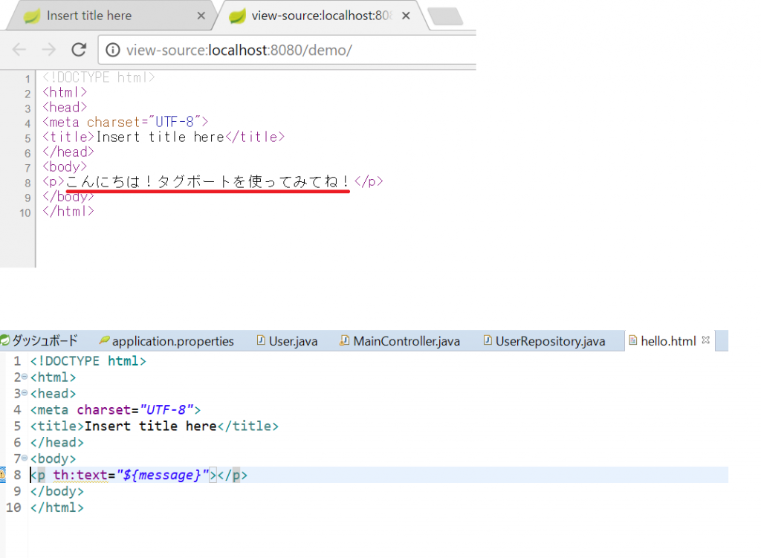Close the 'Insert title here' browser tab
The width and height of the screenshot is (761, 558).
[x=201, y=16]
